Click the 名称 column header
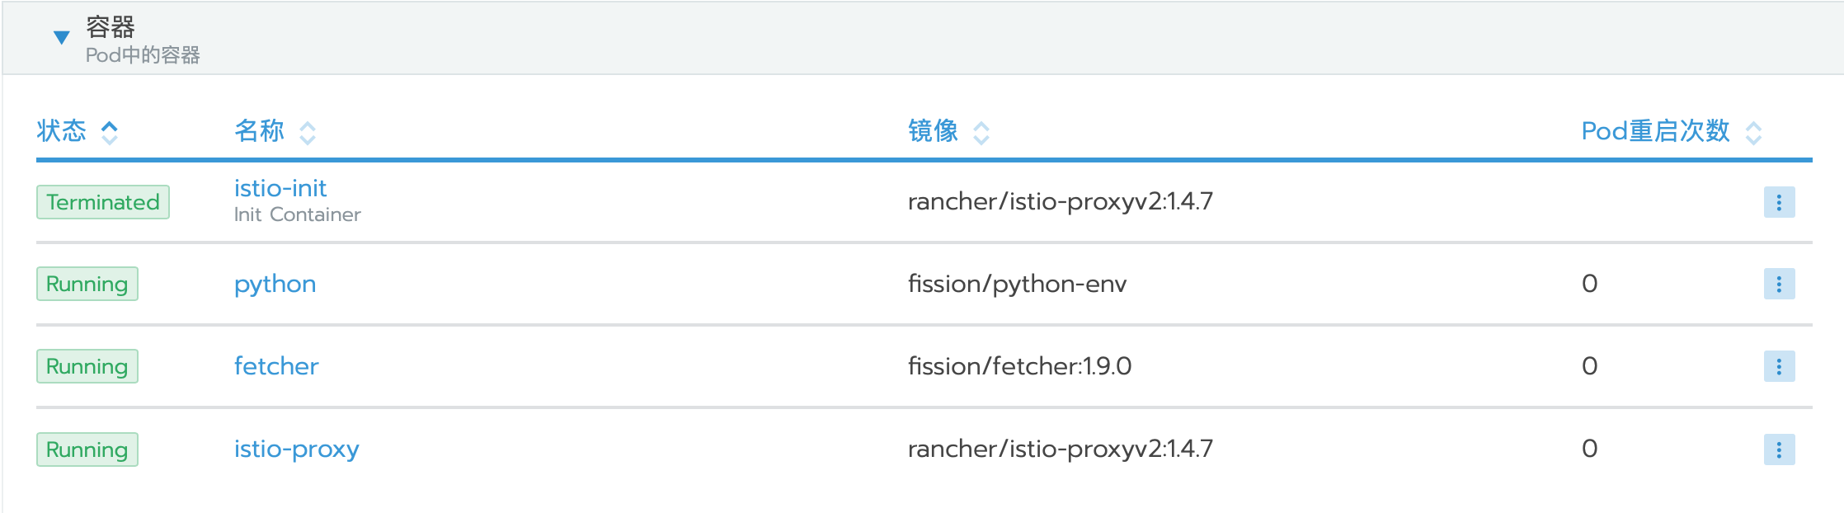This screenshot has width=1844, height=513. coord(259,131)
